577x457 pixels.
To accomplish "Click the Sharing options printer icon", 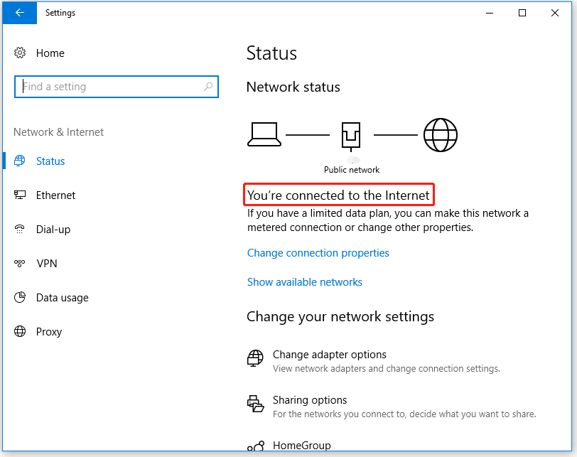I will tap(255, 403).
